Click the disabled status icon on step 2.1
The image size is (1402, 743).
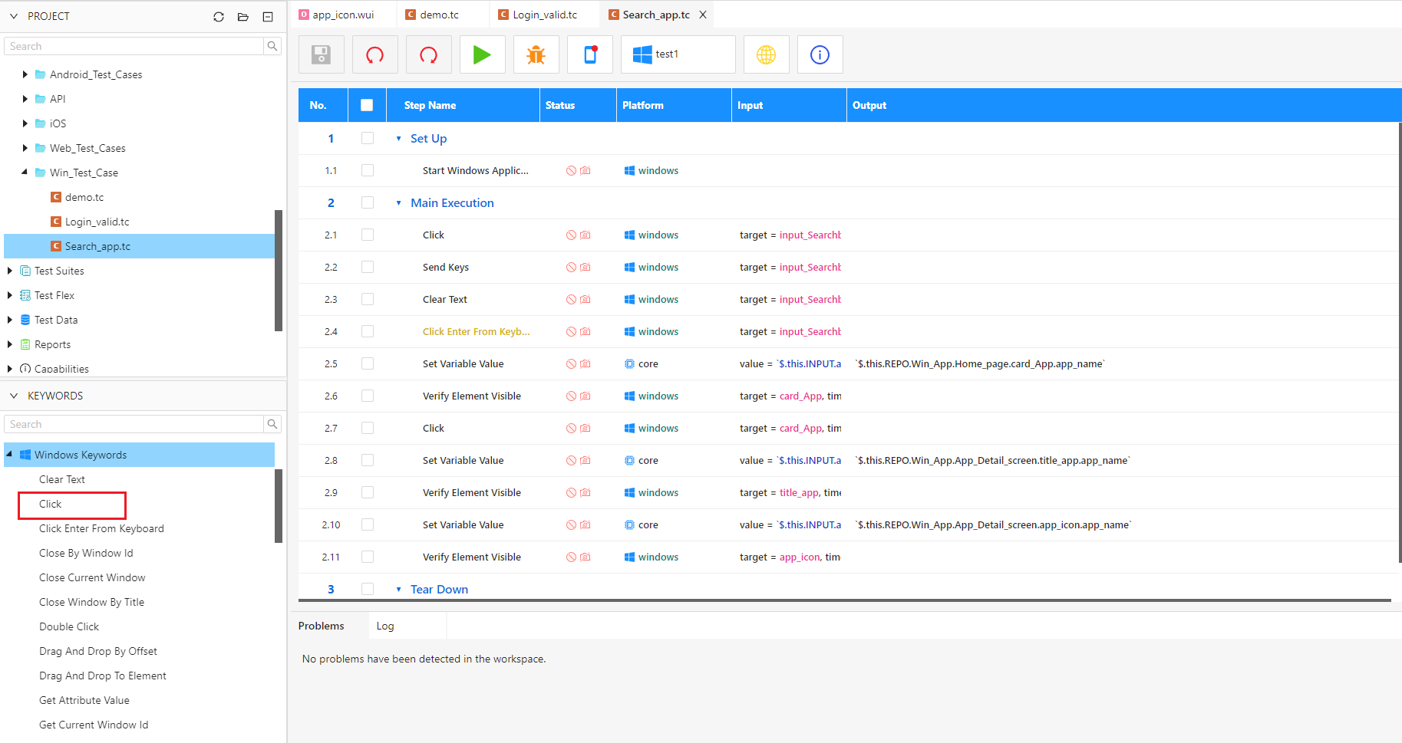[571, 235]
